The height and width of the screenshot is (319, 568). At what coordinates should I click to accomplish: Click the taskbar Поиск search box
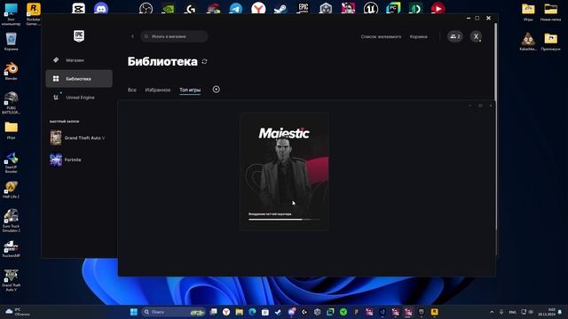pyautogui.click(x=174, y=312)
